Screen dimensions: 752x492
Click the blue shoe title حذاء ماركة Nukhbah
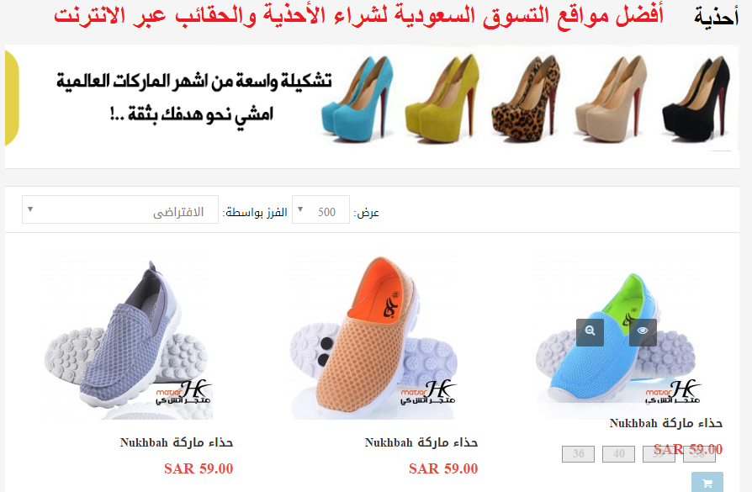[x=665, y=423]
